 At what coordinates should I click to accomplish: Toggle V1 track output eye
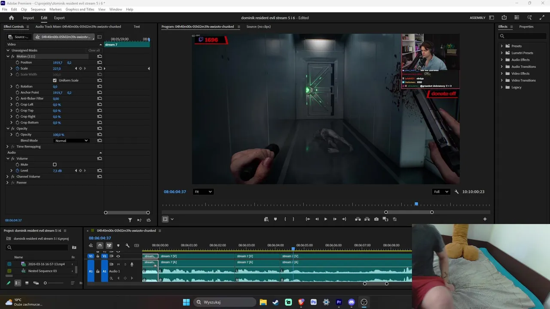coord(118,256)
